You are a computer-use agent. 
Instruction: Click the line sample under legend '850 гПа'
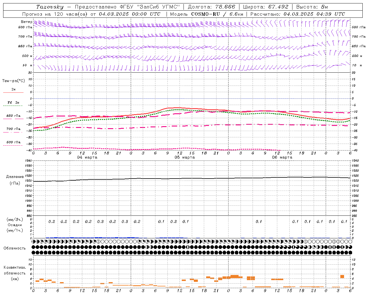click(13, 119)
